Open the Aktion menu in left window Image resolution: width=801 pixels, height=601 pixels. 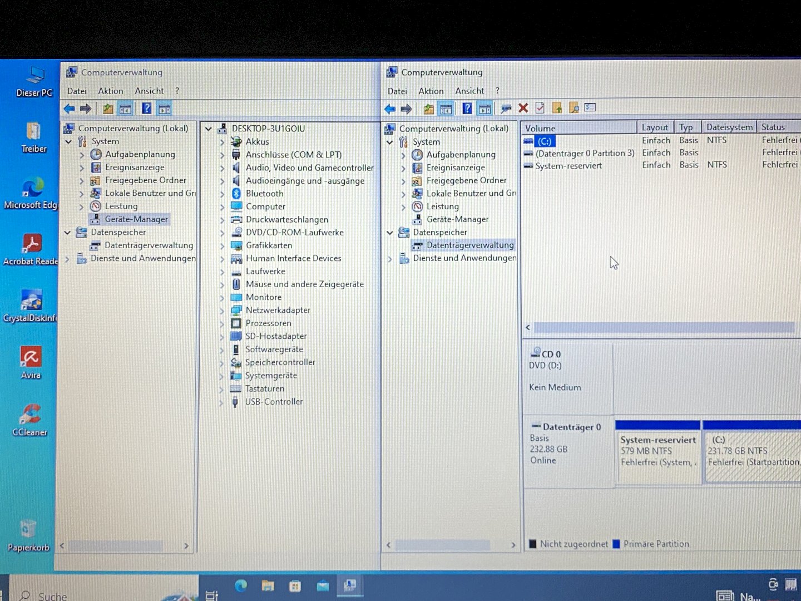pyautogui.click(x=110, y=91)
